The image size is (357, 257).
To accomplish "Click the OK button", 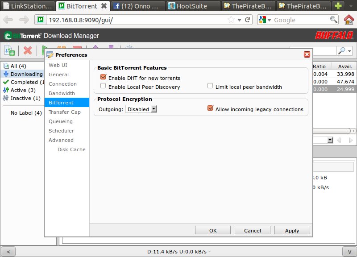I will pos(213,230).
